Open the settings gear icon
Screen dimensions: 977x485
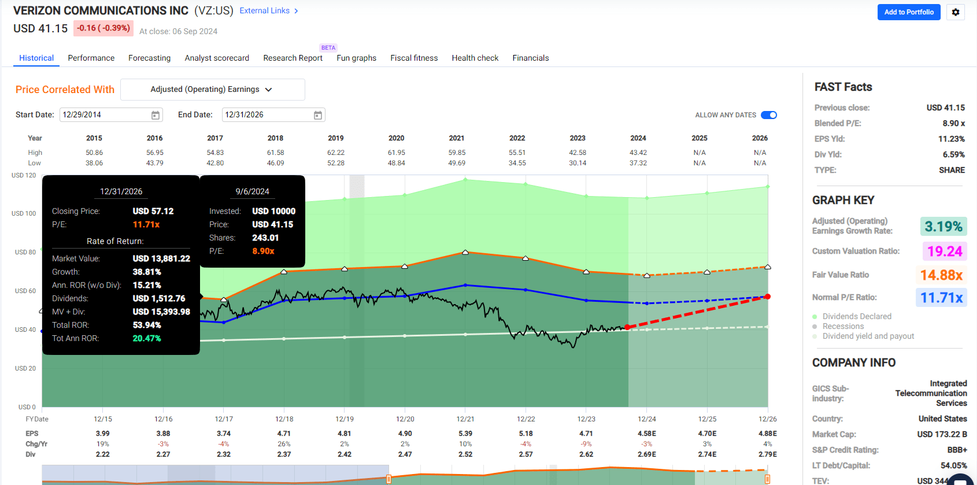pos(956,12)
